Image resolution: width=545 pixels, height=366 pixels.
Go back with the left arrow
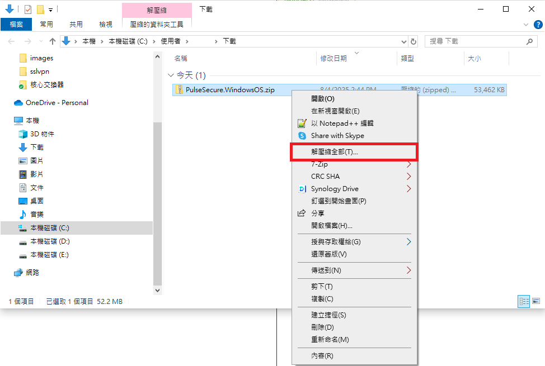coord(11,41)
